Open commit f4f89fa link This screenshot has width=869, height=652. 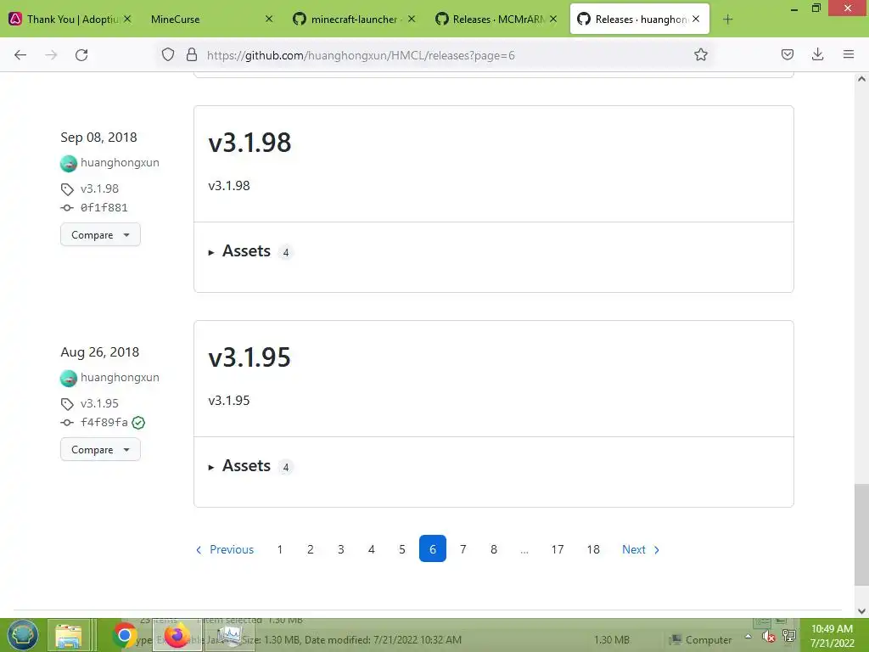104,423
